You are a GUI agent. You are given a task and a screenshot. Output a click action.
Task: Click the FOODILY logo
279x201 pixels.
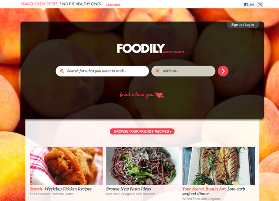click(x=141, y=49)
